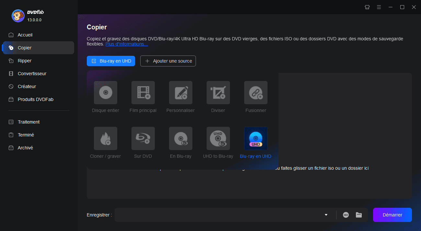
Task: Select the Diviser mode icon
Action: (x=218, y=93)
